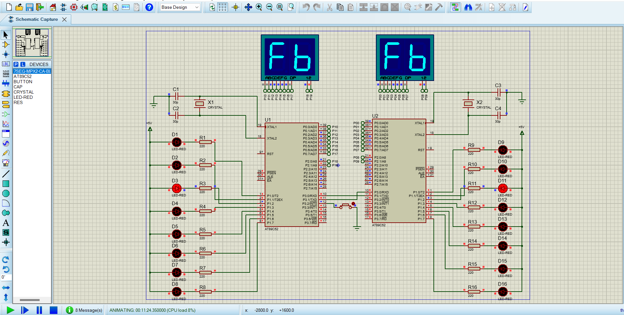Open Bill of Materials dollar icon
The height and width of the screenshot is (315, 624).
click(115, 7)
